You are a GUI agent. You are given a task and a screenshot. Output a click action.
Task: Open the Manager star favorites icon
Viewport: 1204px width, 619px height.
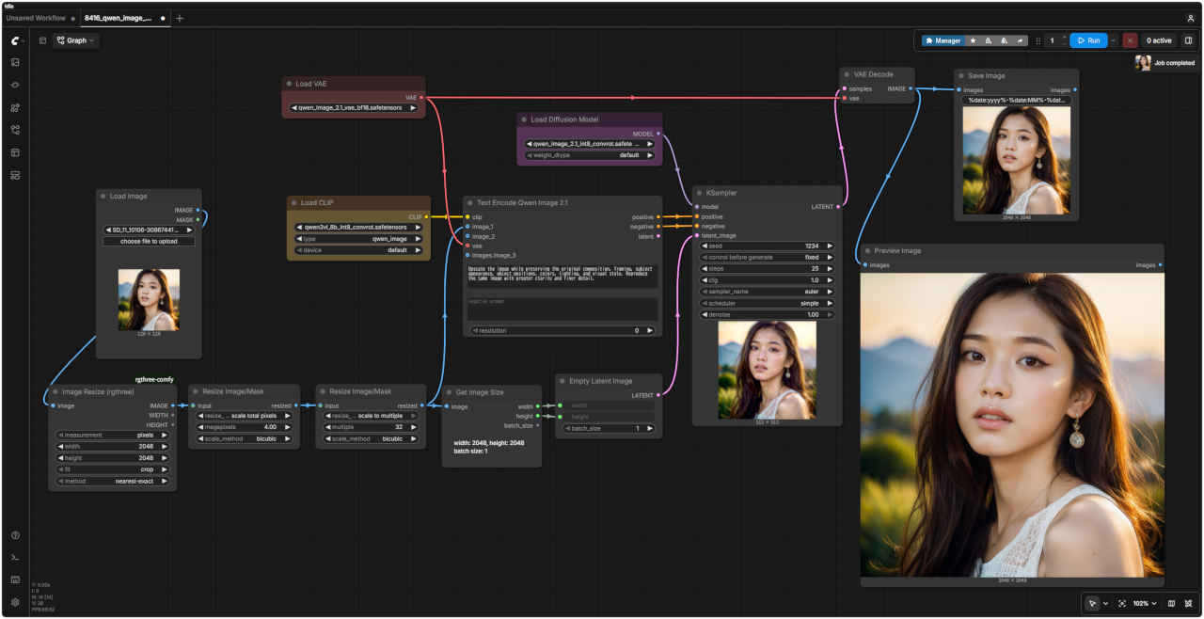(x=973, y=40)
